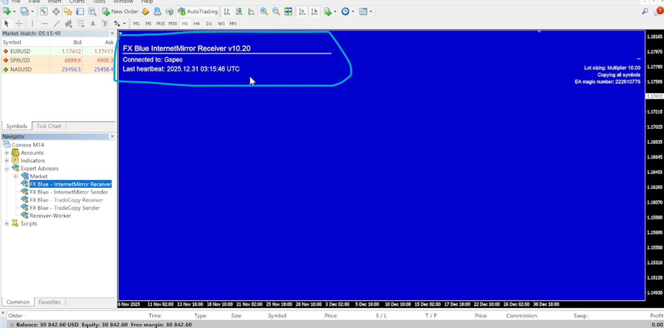Screen dimensions: 664x328
Task: Click the New Order button
Action: [x=120, y=11]
